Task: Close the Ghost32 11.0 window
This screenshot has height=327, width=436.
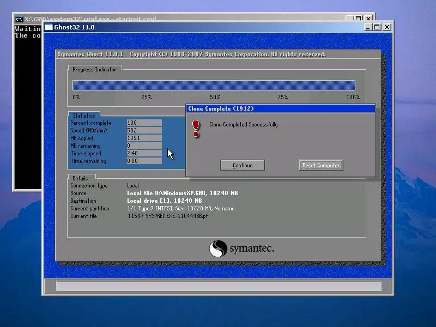Action: (x=387, y=27)
